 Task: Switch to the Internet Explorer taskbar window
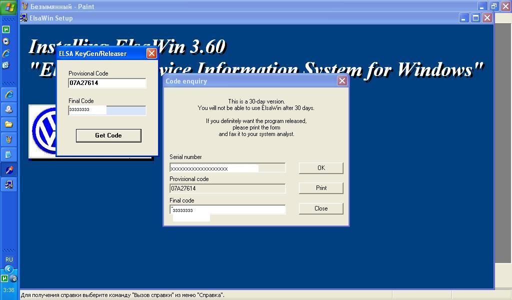(8, 94)
